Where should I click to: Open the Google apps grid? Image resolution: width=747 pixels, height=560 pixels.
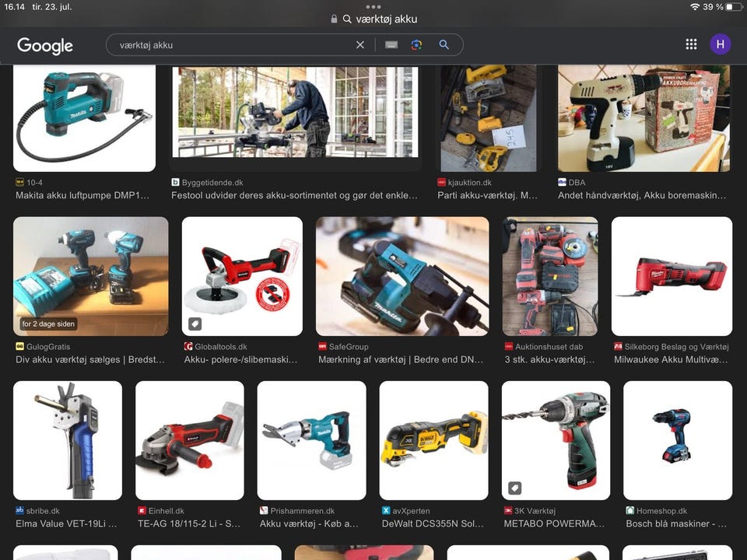pyautogui.click(x=691, y=44)
